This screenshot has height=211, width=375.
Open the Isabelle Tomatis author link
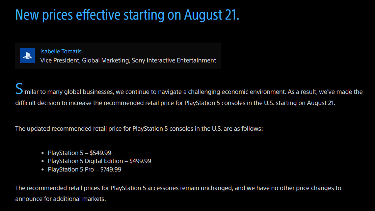(61, 51)
